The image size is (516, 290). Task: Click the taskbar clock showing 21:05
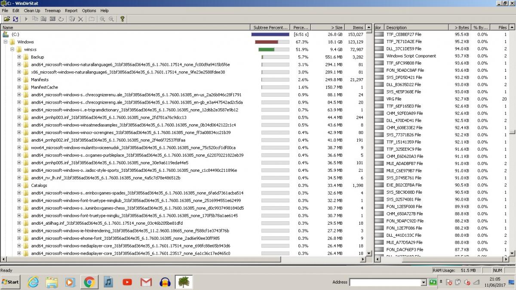[495, 279]
